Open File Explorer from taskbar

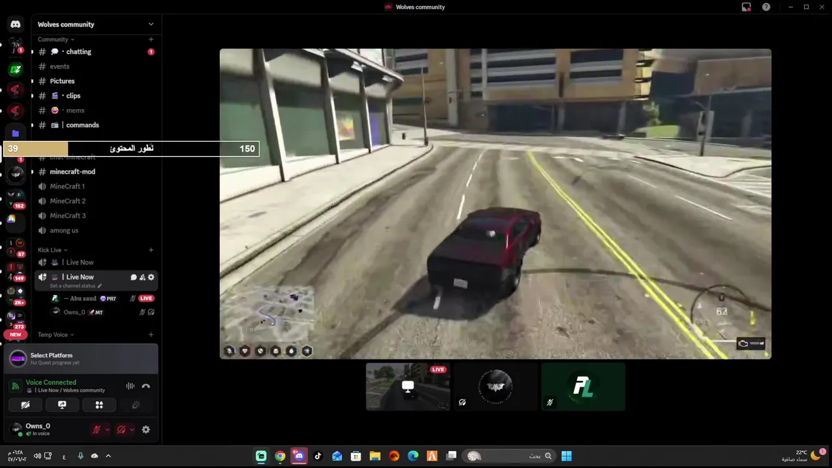coord(374,456)
